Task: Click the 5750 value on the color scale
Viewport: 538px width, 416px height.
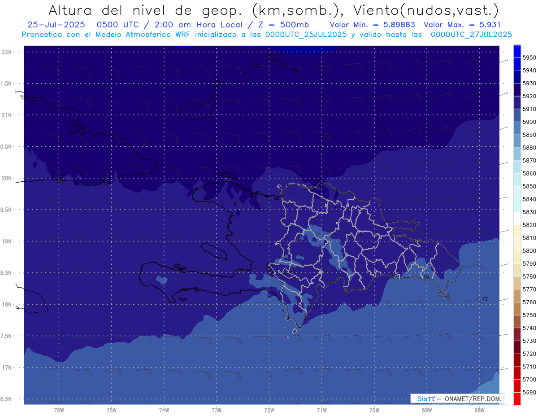Action: pyautogui.click(x=529, y=315)
